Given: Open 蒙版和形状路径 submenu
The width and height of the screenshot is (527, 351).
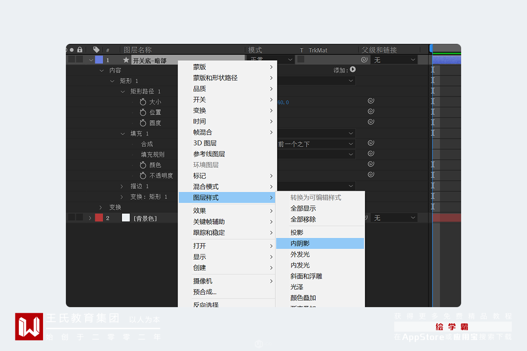Looking at the screenshot, I should point(227,78).
